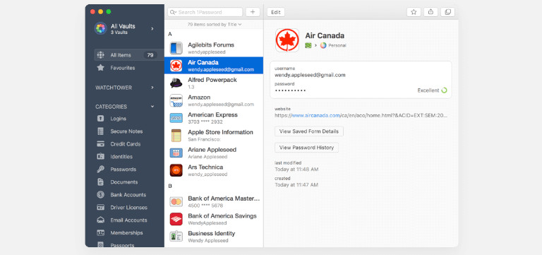This screenshot has height=255, width=542.
Task: Open the Bank Accounts category
Action: pyautogui.click(x=128, y=195)
